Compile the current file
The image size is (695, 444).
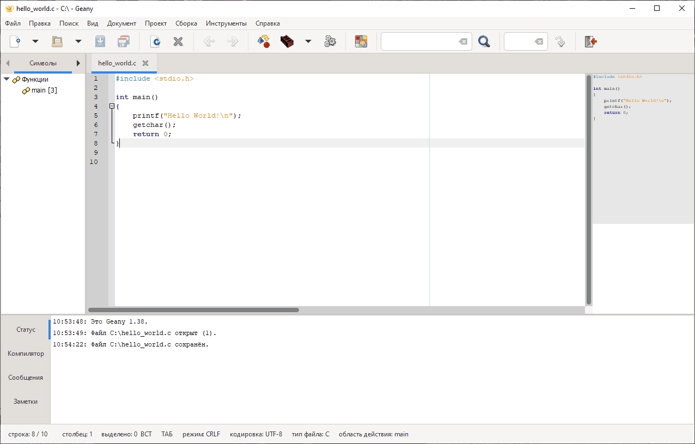[x=264, y=41]
